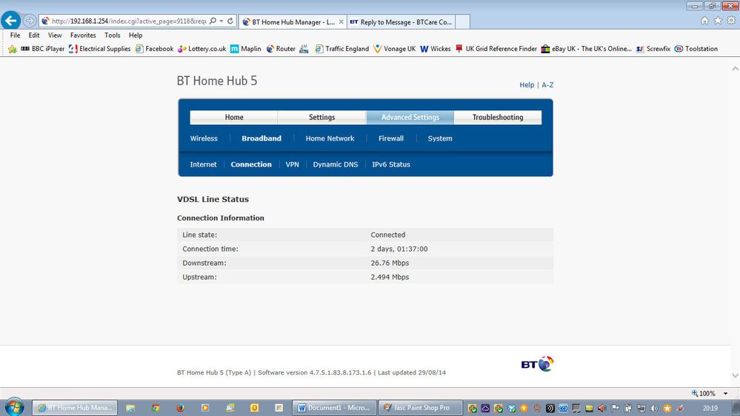Image resolution: width=740 pixels, height=416 pixels.
Task: Click the Help link at page top
Action: [527, 85]
